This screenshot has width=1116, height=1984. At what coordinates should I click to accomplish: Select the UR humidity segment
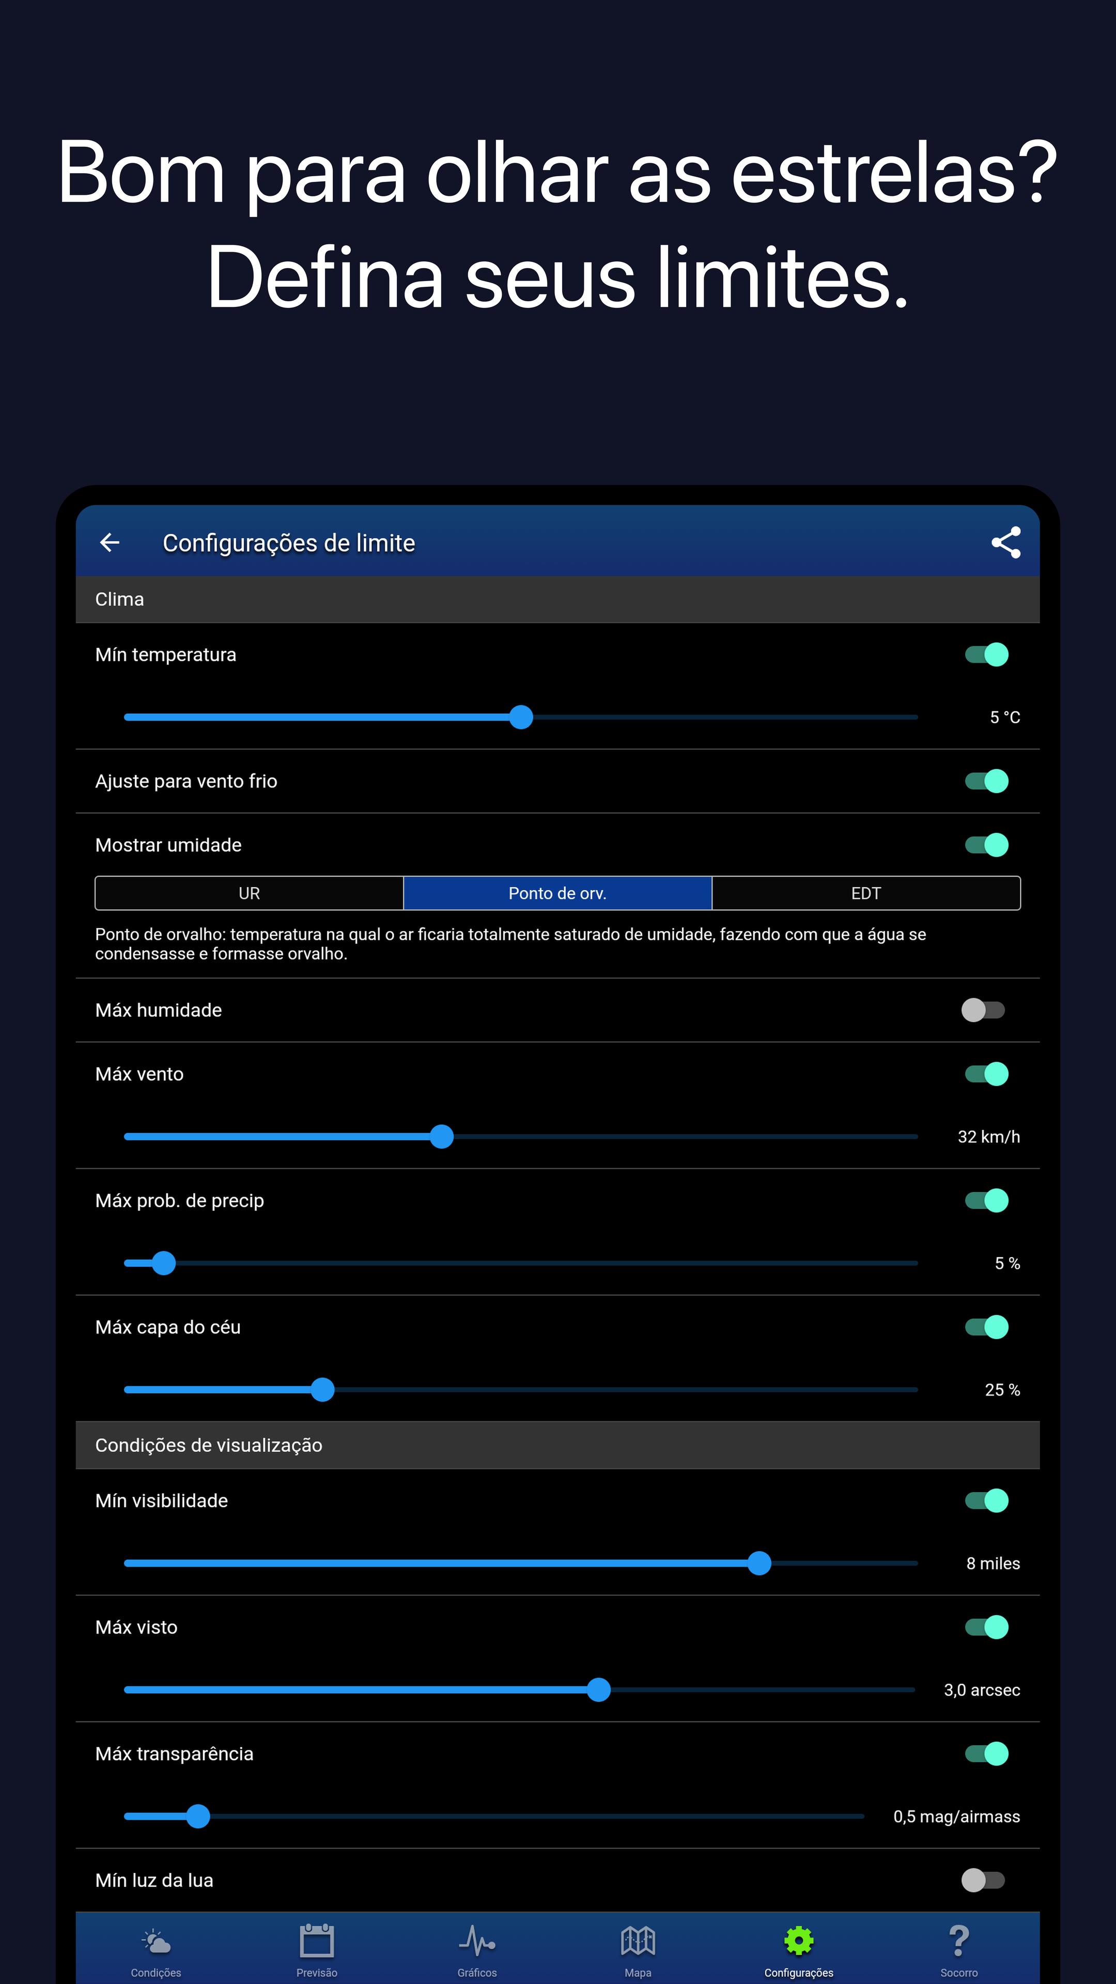249,893
